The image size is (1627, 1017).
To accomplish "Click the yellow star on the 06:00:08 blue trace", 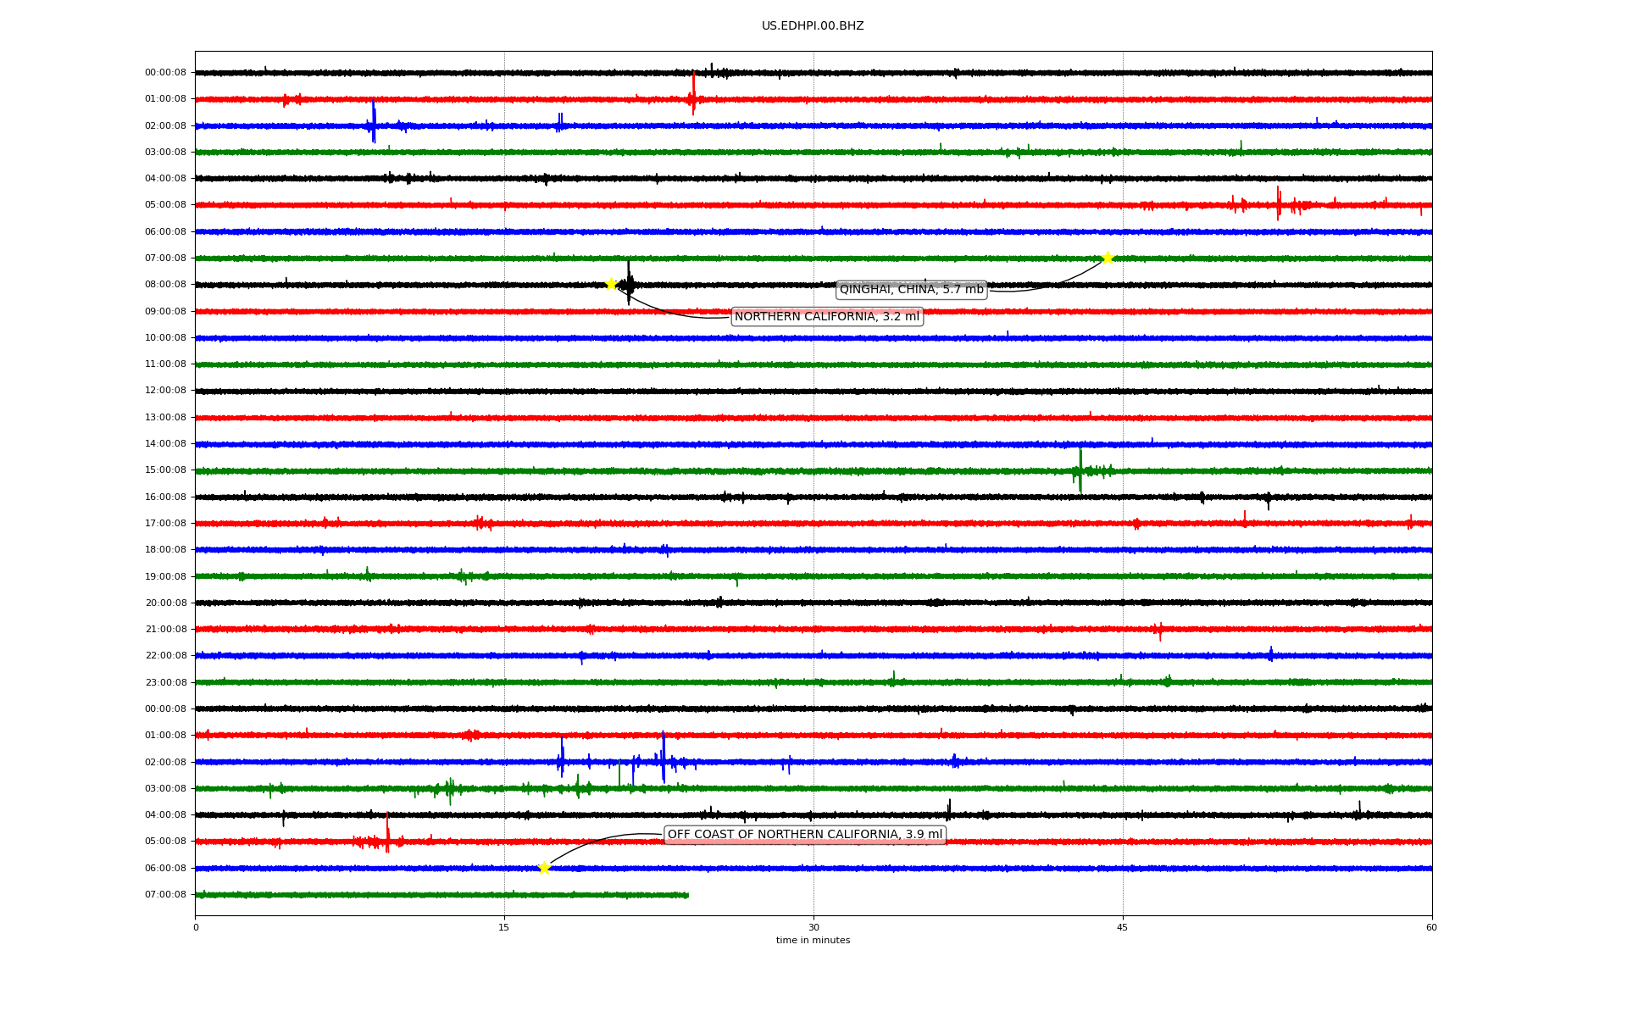I will tap(544, 868).
